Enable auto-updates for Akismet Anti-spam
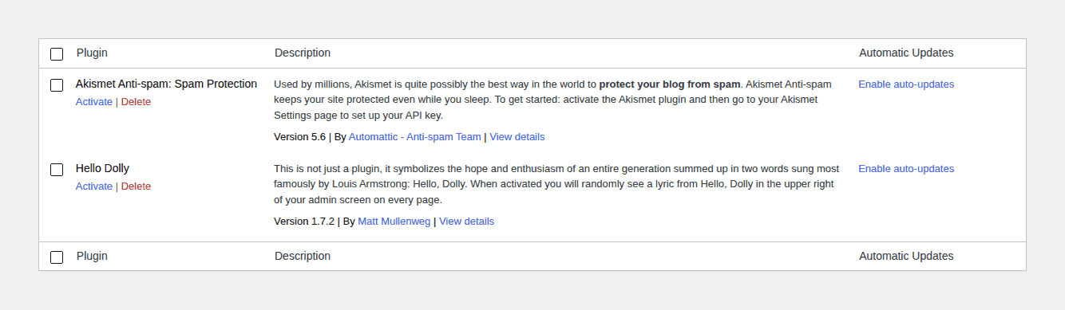Viewport: 1065px width, 310px height. 906,84
